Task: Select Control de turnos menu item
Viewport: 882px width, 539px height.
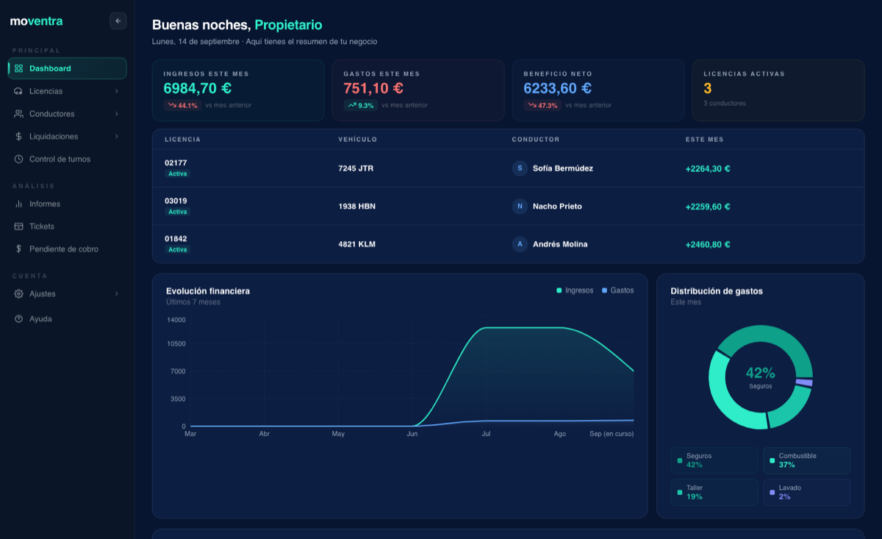Action: pyautogui.click(x=68, y=160)
